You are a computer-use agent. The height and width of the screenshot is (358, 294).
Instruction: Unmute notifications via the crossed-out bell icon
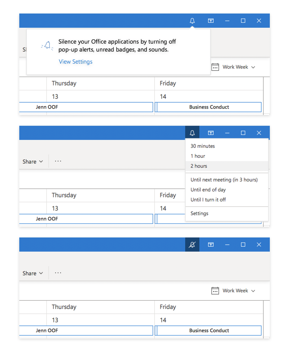[x=192, y=244]
